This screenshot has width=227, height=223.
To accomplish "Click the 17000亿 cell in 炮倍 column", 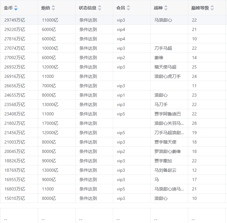I will pyautogui.click(x=50, y=123).
